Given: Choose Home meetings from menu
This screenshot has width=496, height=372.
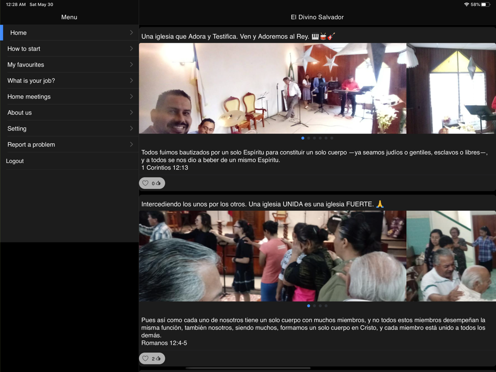Looking at the screenshot, I should click(x=69, y=97).
